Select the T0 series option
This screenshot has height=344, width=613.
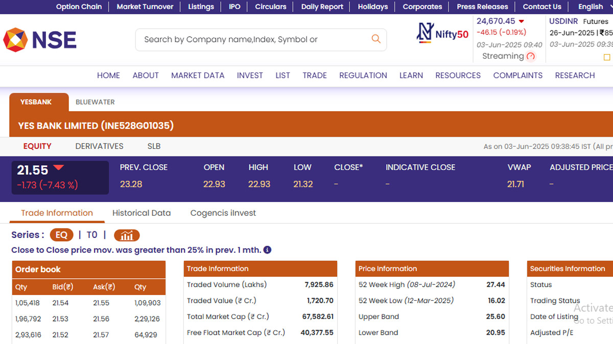pyautogui.click(x=92, y=235)
